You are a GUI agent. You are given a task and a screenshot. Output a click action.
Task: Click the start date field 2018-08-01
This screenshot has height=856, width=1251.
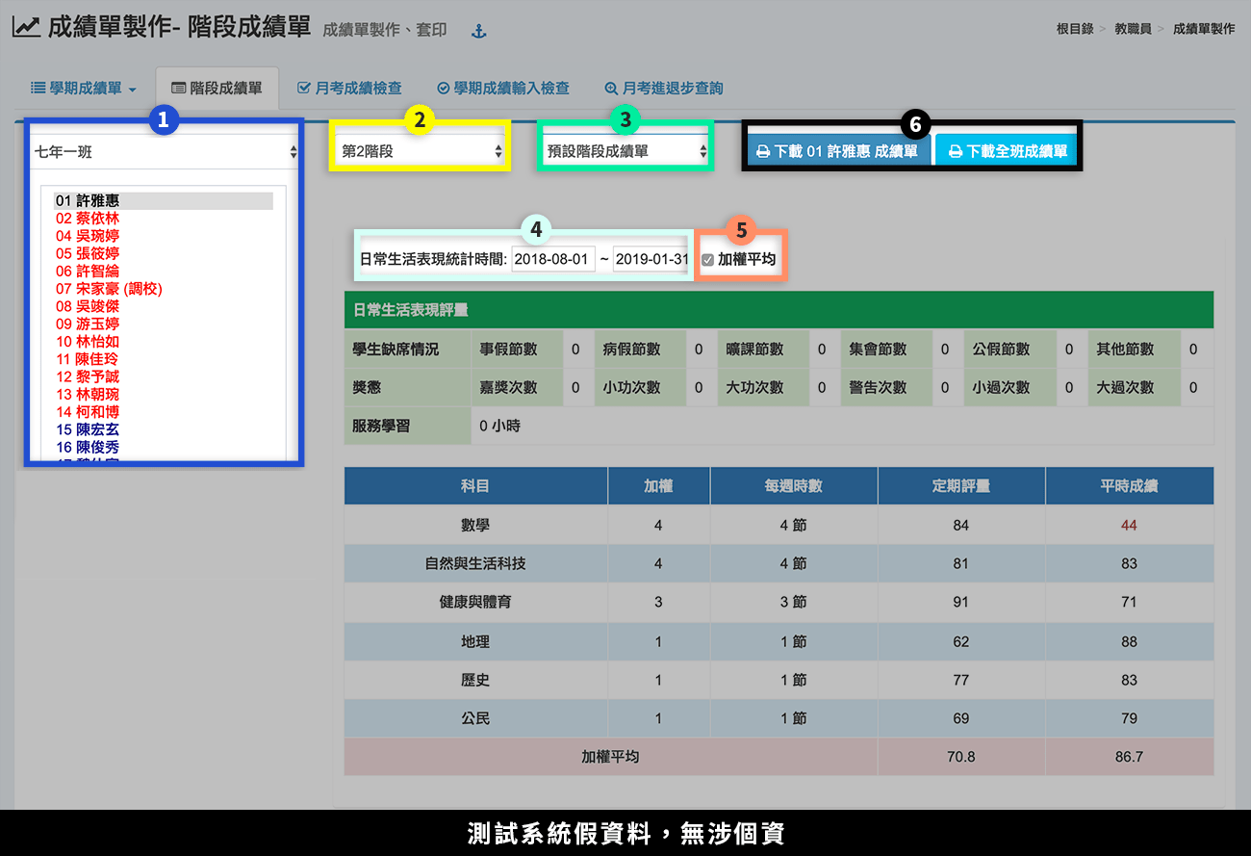coord(552,259)
